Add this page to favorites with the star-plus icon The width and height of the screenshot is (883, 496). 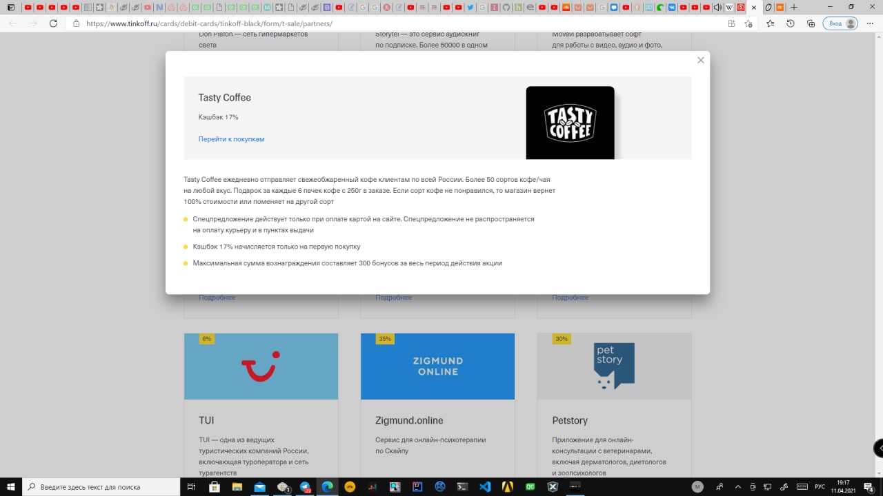[x=748, y=23]
